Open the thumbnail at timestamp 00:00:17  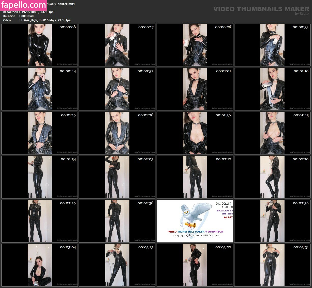[117, 45]
